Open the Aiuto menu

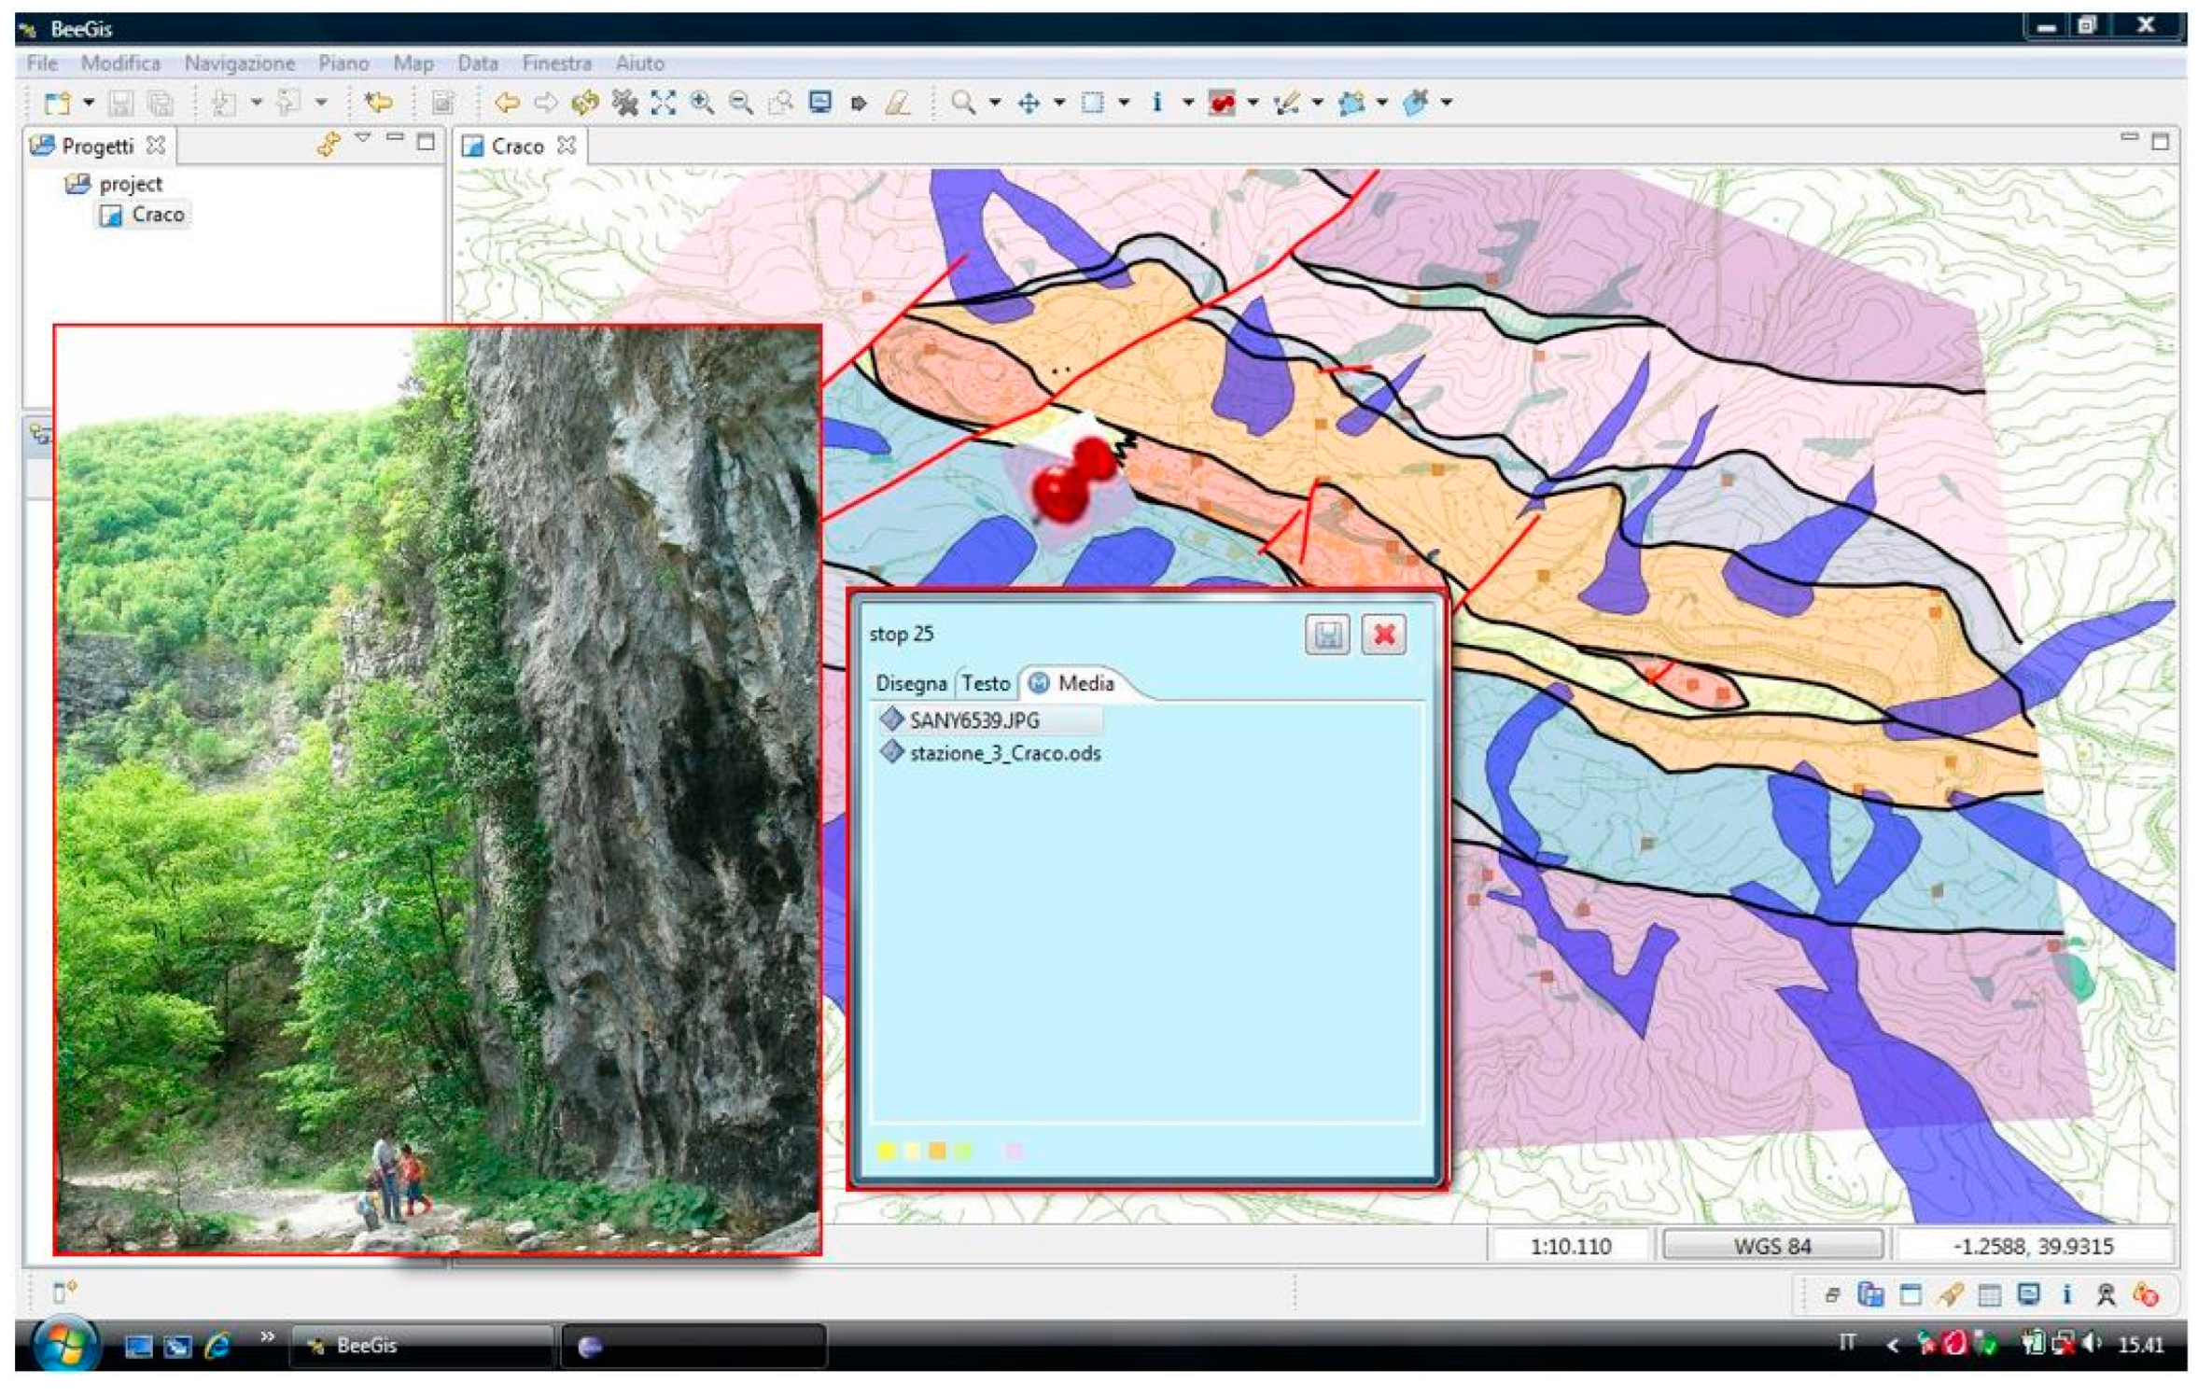639,63
